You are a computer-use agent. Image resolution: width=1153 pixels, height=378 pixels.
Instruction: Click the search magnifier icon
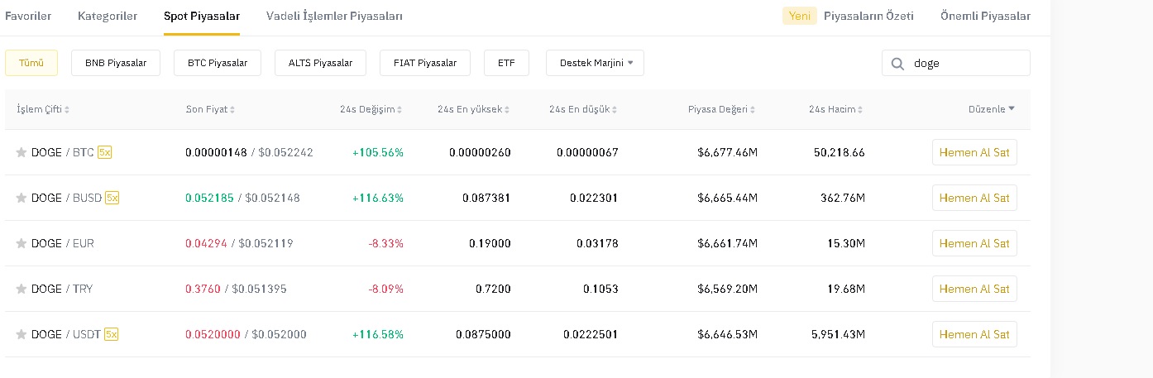897,64
